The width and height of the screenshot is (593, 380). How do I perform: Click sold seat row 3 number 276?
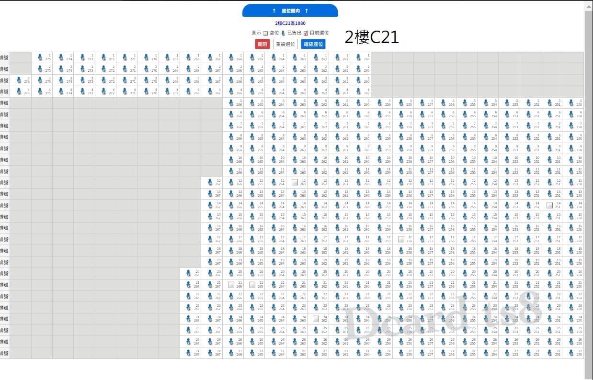[19, 80]
